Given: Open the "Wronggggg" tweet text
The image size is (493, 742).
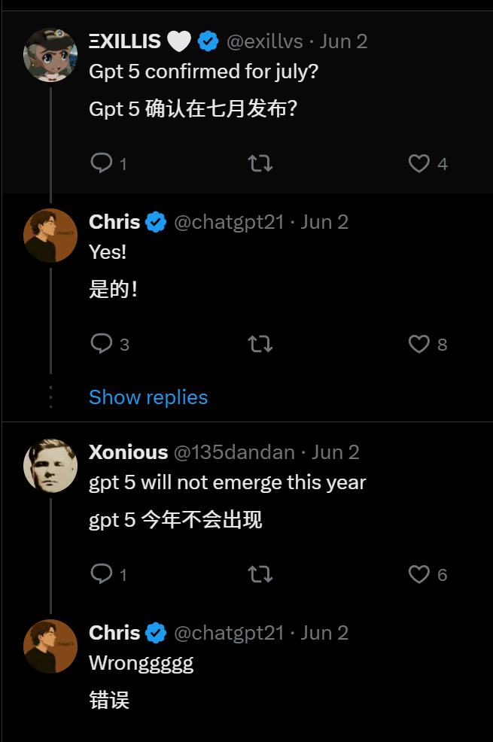Looking at the screenshot, I should click(x=141, y=664).
